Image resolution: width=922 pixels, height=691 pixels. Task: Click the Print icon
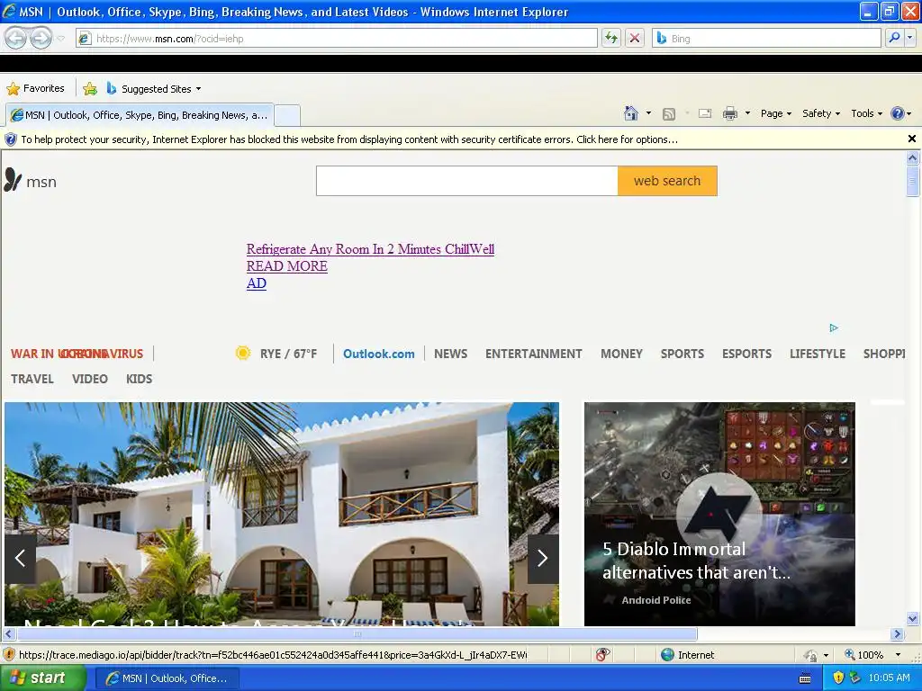(x=729, y=113)
